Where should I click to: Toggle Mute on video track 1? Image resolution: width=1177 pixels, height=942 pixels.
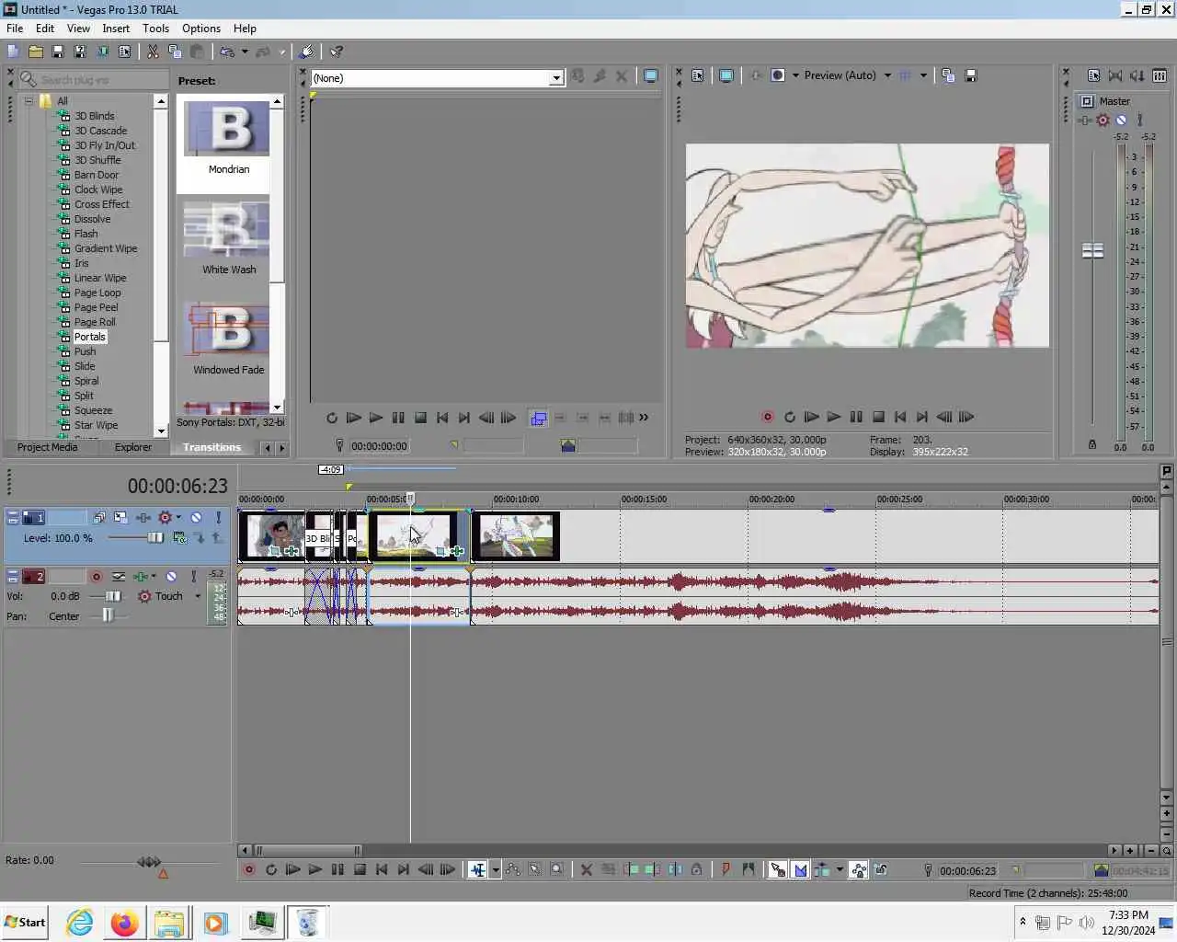coord(196,518)
